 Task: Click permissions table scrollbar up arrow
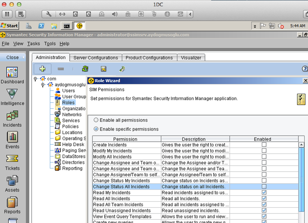[x=301, y=145]
